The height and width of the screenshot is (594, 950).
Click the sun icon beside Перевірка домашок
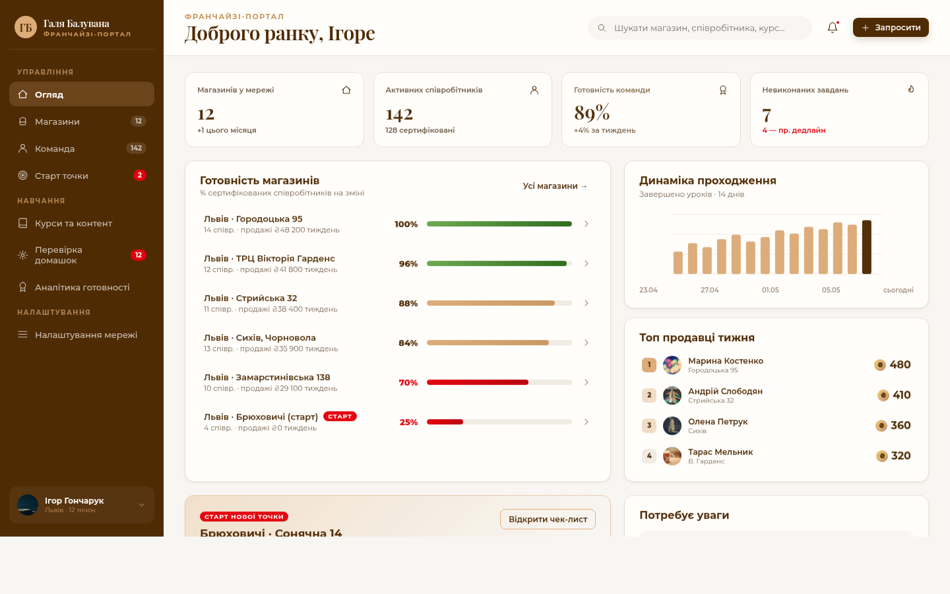coord(23,255)
